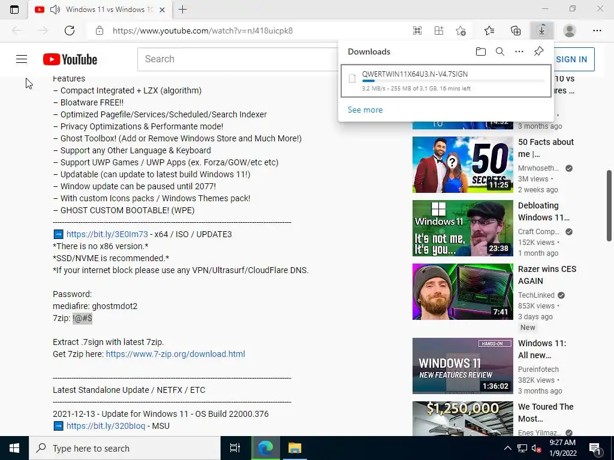Click the browser forward arrow

[43, 31]
